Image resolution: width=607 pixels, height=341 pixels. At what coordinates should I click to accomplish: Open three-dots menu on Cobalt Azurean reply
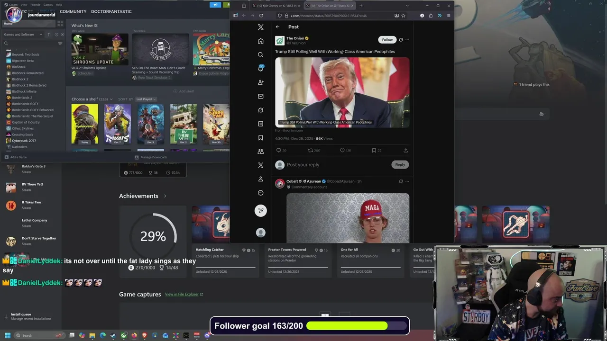point(407,181)
